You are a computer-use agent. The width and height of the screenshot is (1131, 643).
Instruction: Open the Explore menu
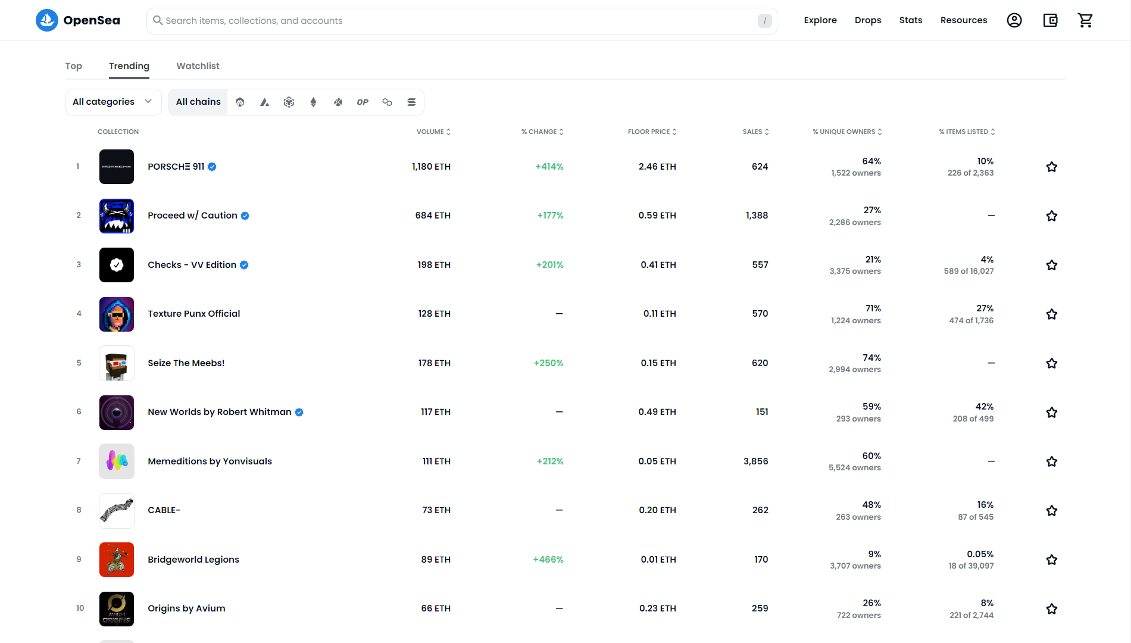coord(820,20)
